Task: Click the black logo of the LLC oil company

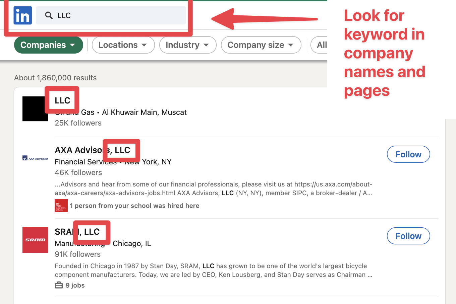Action: pyautogui.click(x=35, y=108)
